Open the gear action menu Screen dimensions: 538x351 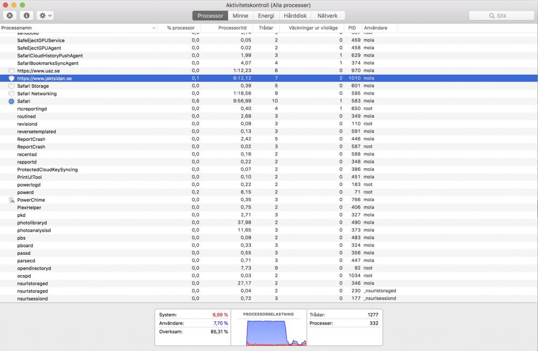coord(45,16)
